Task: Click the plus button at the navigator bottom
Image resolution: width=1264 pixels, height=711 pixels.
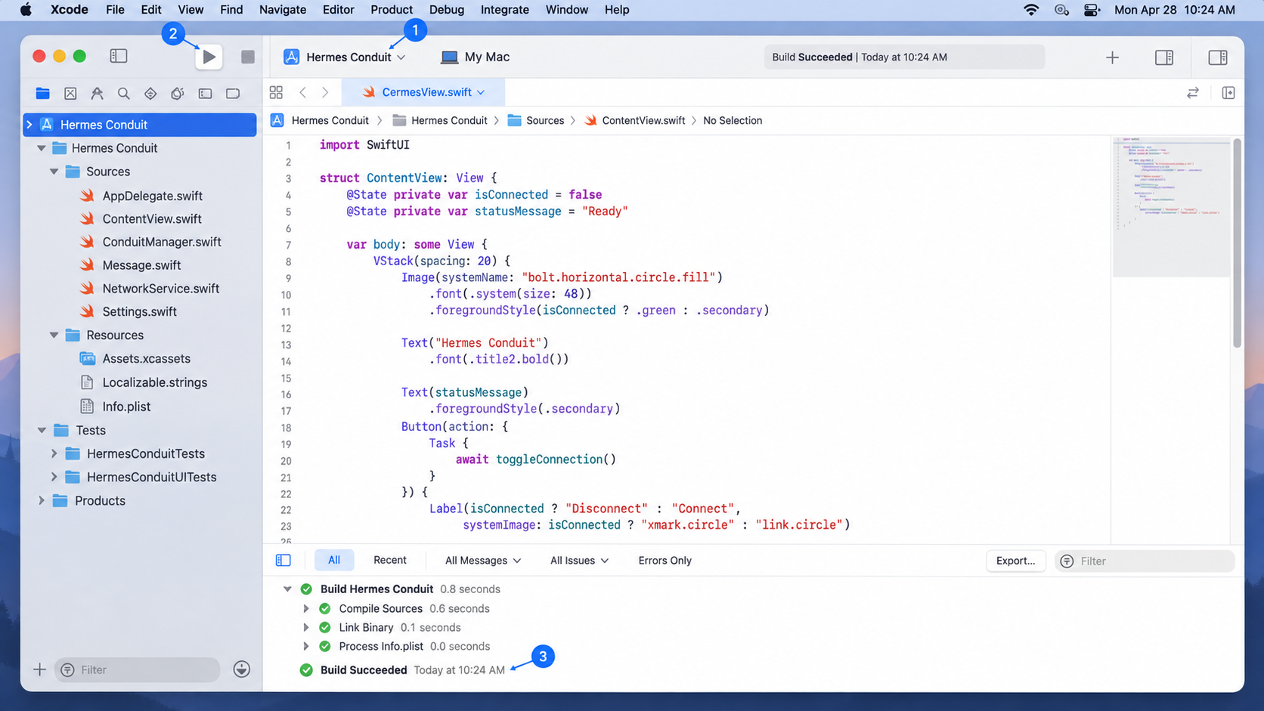Action: tap(39, 669)
